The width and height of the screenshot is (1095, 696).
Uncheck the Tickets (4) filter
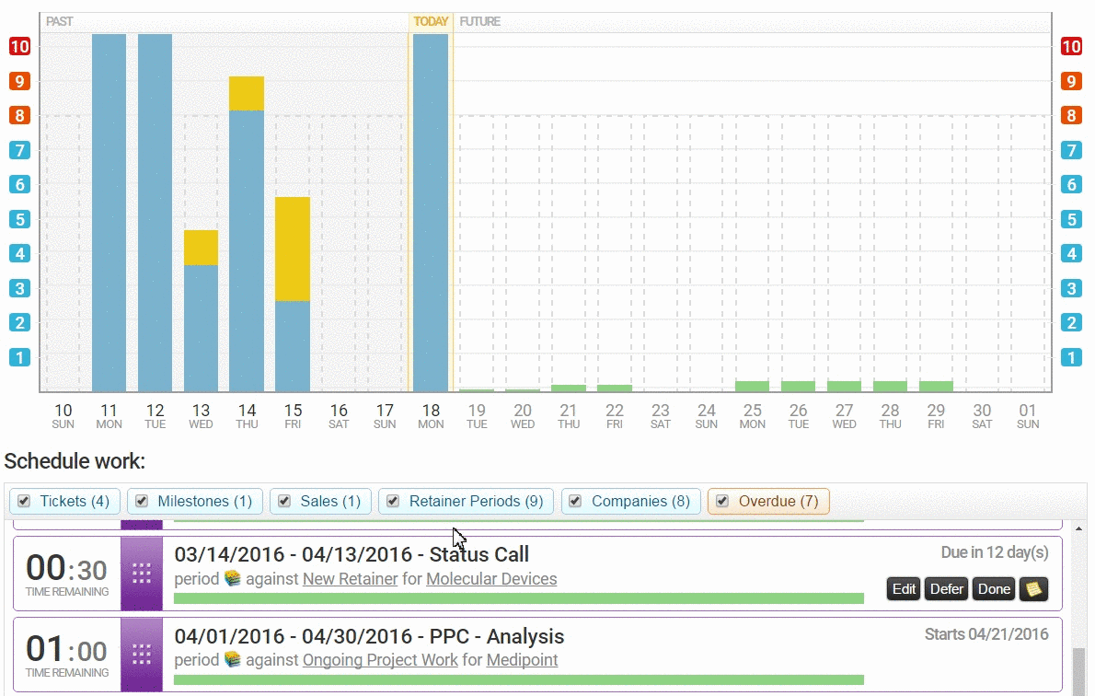24,501
